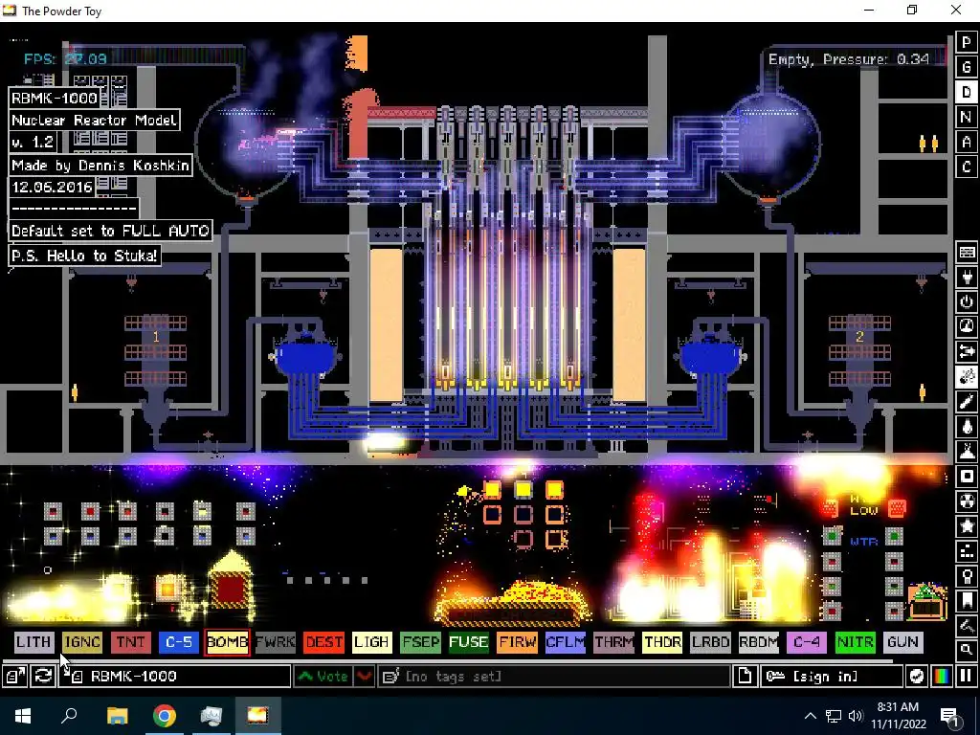This screenshot has width=980, height=735.
Task: Select the TNT element
Action: coord(130,642)
